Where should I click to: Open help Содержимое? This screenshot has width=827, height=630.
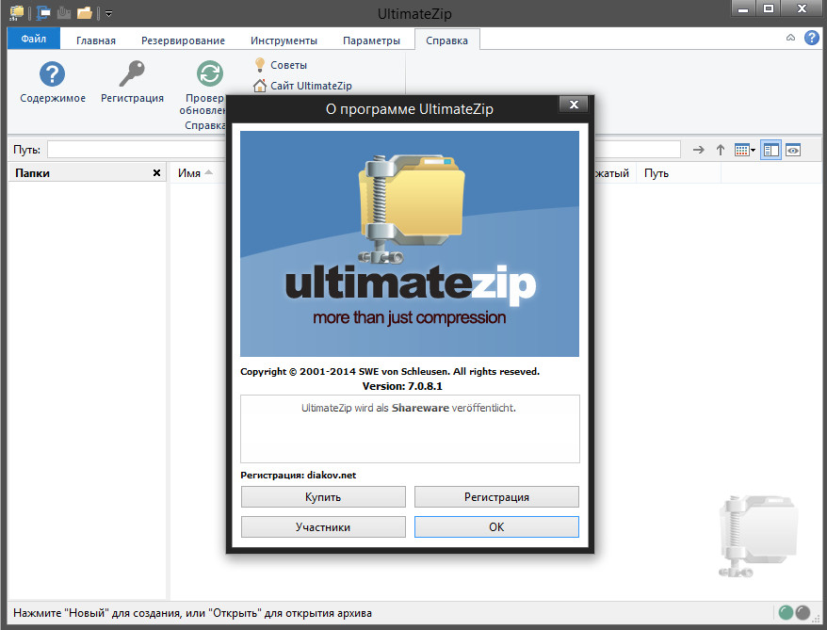pyautogui.click(x=53, y=82)
